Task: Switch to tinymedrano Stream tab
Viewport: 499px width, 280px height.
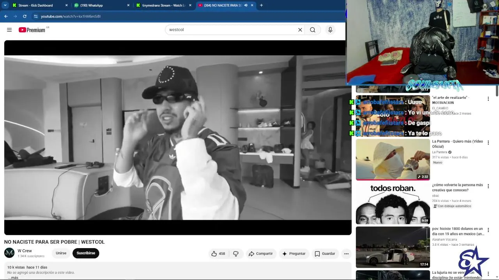Action: 164,5
